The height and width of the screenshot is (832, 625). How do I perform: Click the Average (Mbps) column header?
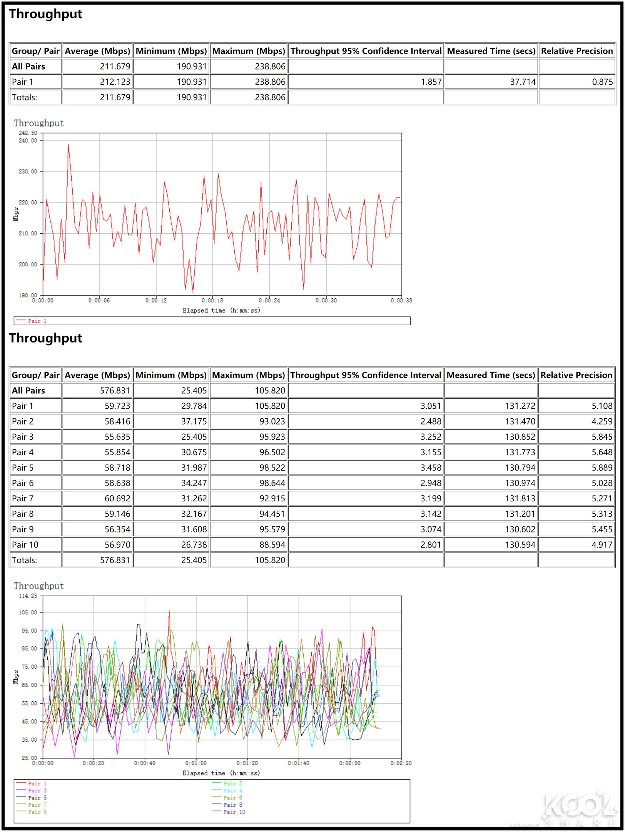(x=97, y=51)
